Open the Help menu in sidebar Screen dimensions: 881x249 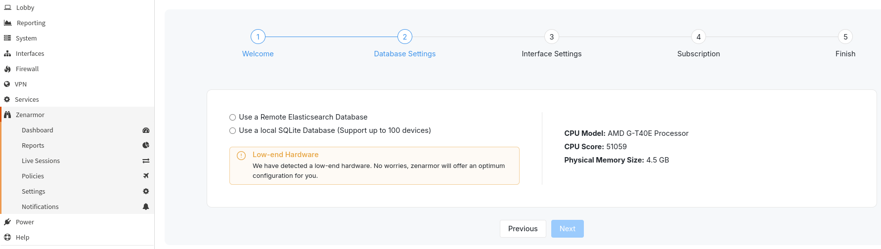coord(22,238)
